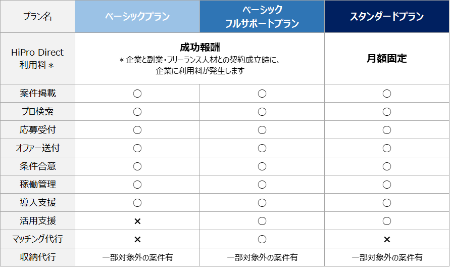Click the スタンダードプラン header cell
The image size is (450, 267).
(387, 17)
